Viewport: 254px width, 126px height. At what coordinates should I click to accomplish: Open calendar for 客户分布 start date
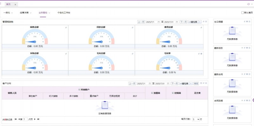point(150,84)
